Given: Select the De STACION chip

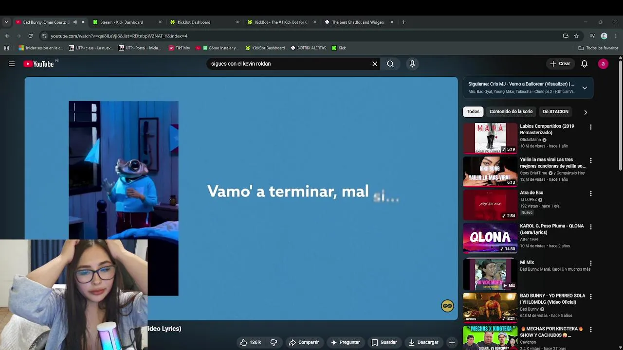Looking at the screenshot, I should click(555, 112).
